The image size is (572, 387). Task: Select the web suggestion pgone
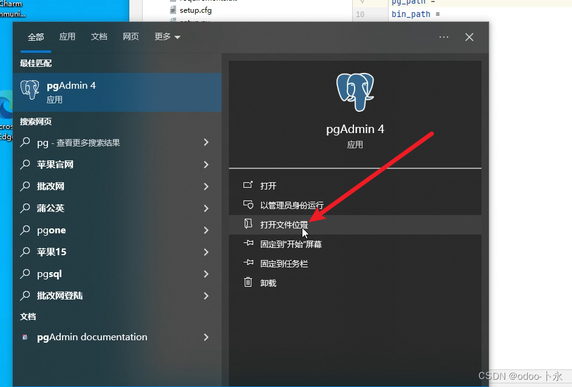(x=117, y=230)
